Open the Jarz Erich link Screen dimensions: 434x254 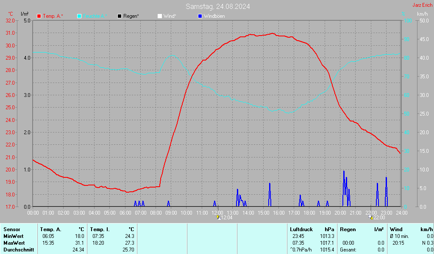[422, 5]
